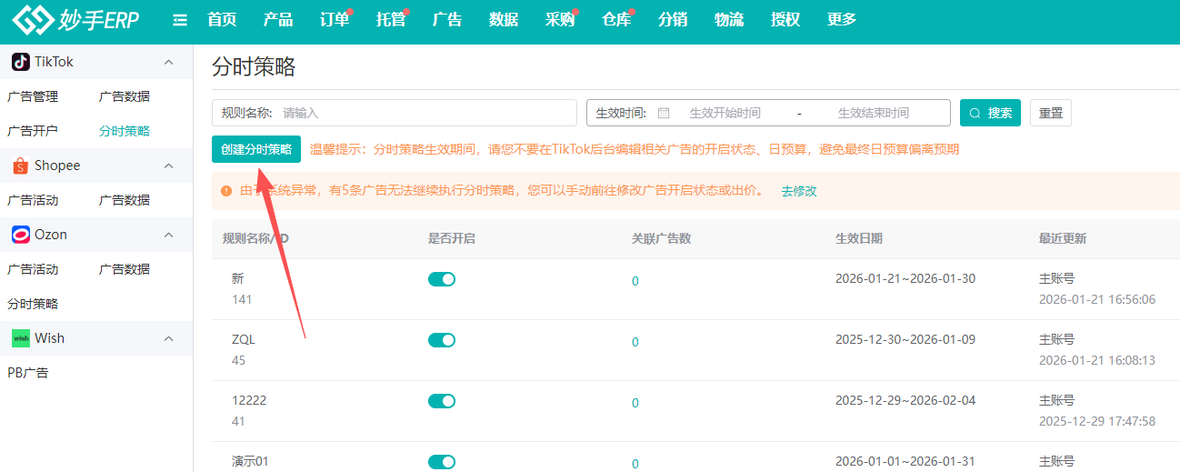Click 关联广告数 value 0 for rule 12222
Viewport: 1180px width, 472px height.
(635, 403)
